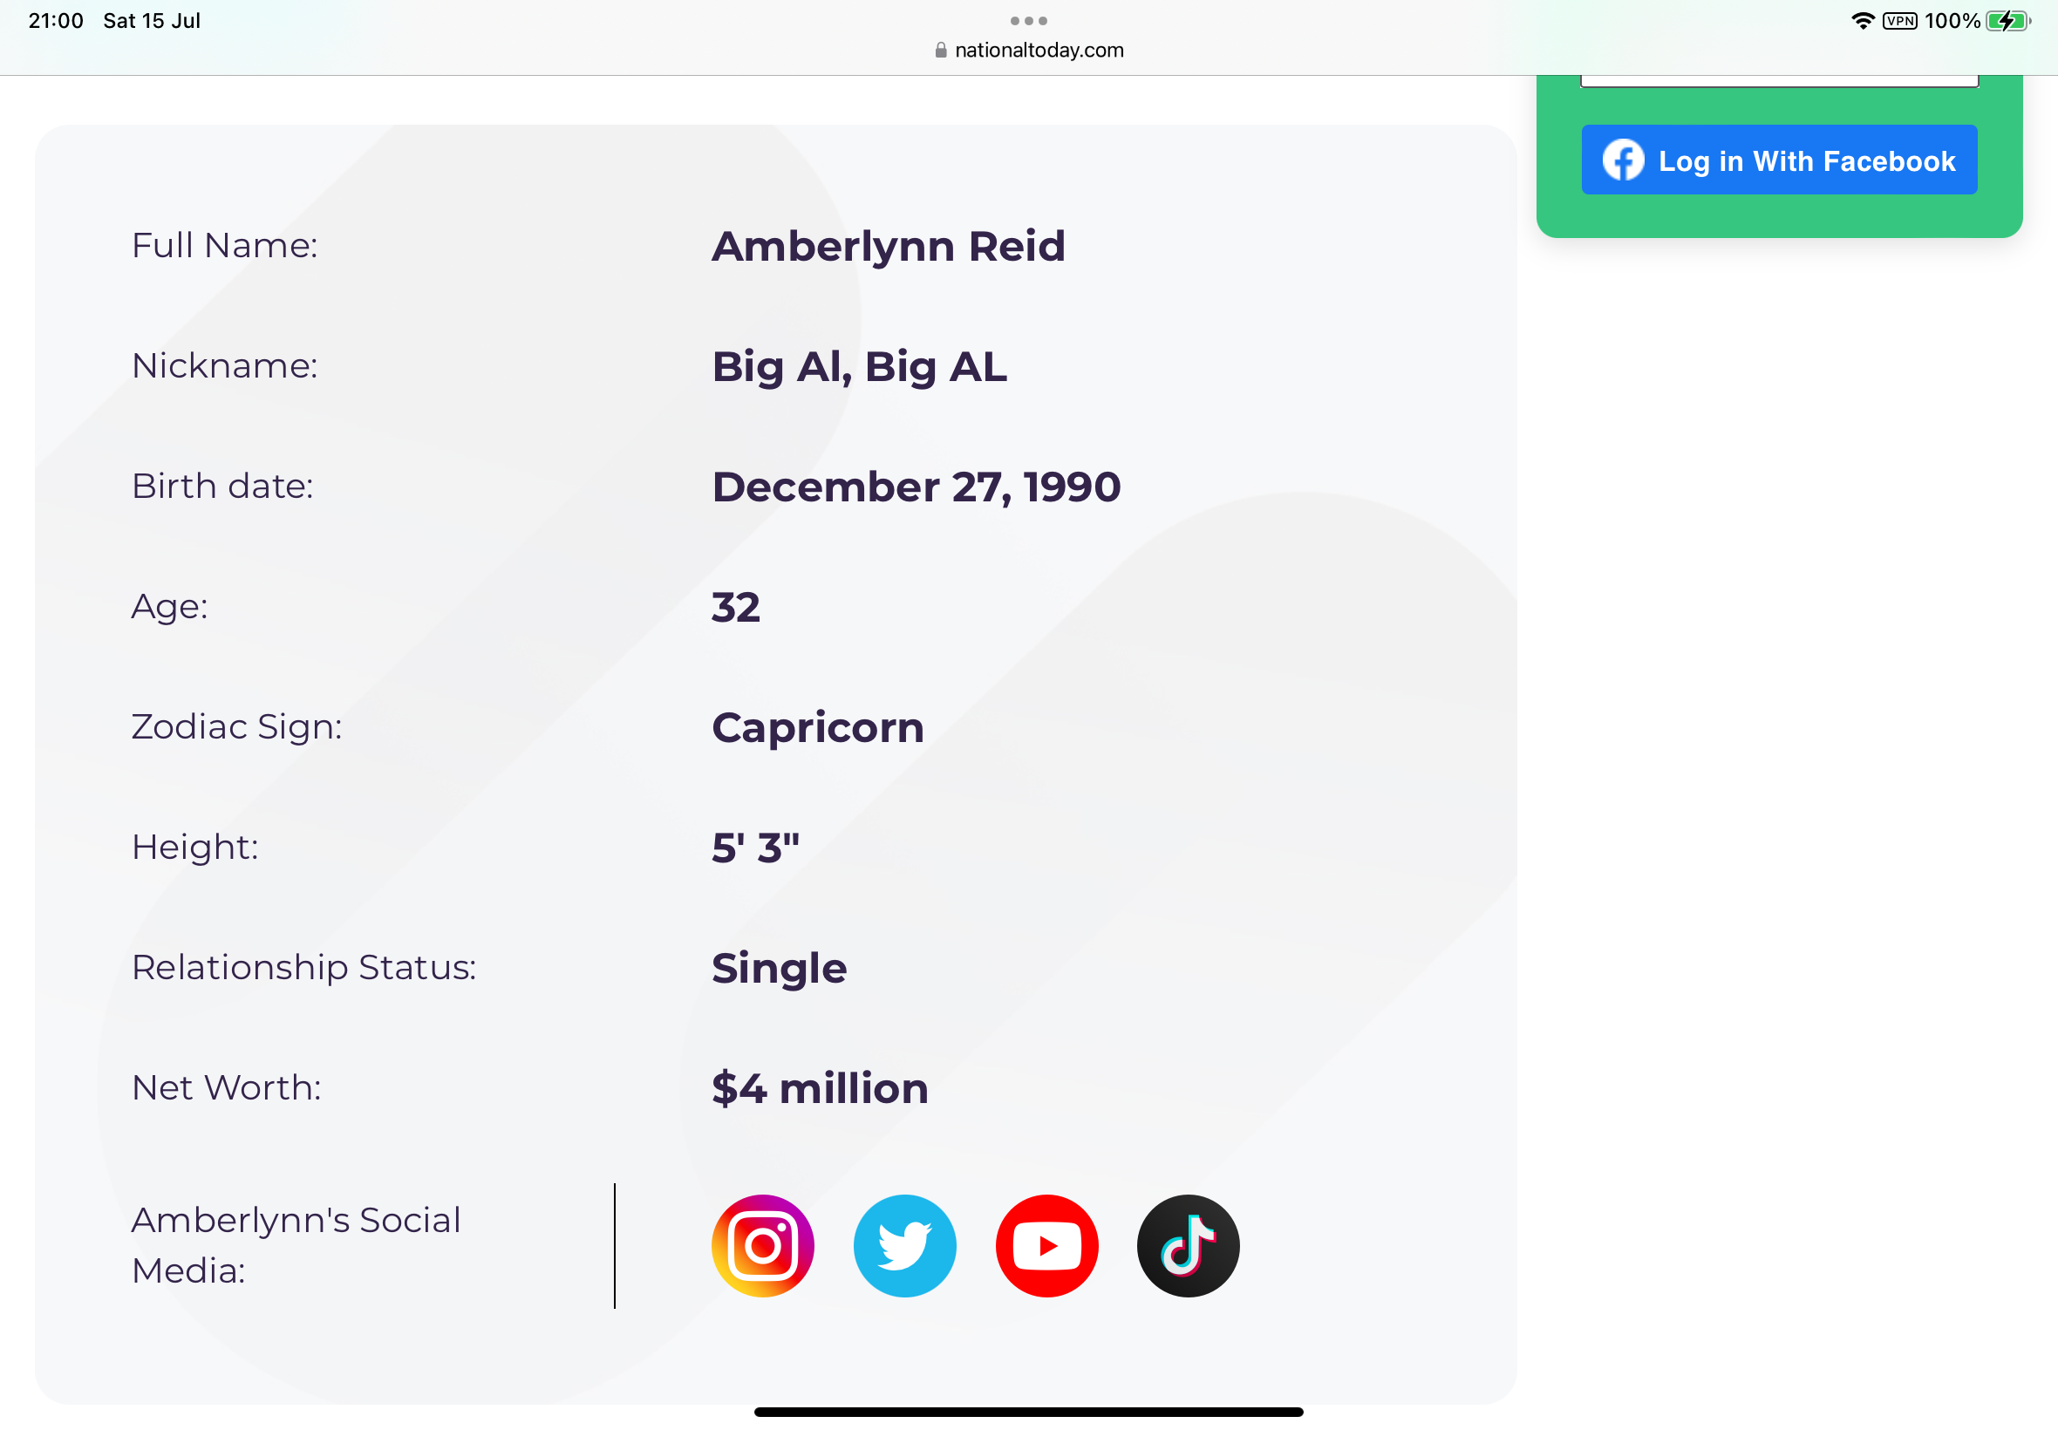2058x1430 pixels.
Task: Tap the battery charging icon
Action: click(2007, 21)
